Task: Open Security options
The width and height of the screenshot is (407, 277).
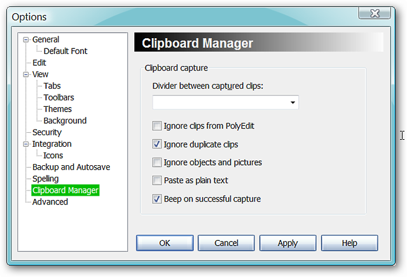Action: click(47, 132)
